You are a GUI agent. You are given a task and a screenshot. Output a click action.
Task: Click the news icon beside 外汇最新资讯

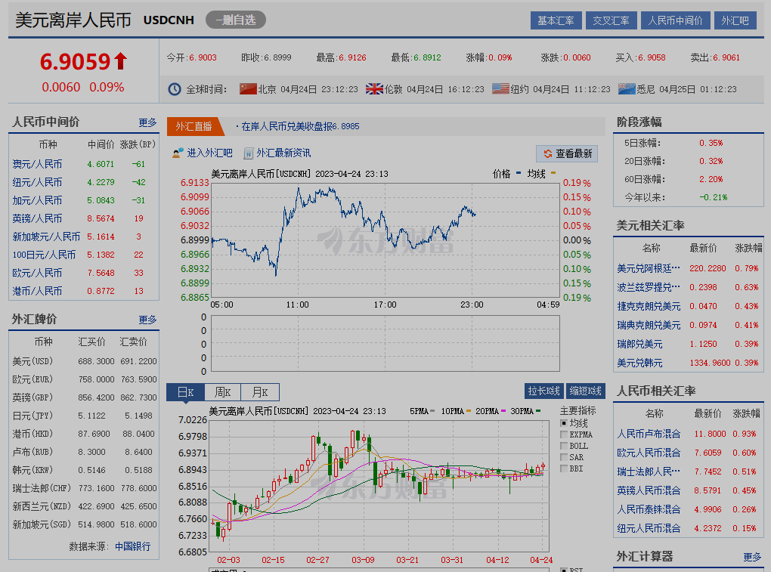[247, 153]
